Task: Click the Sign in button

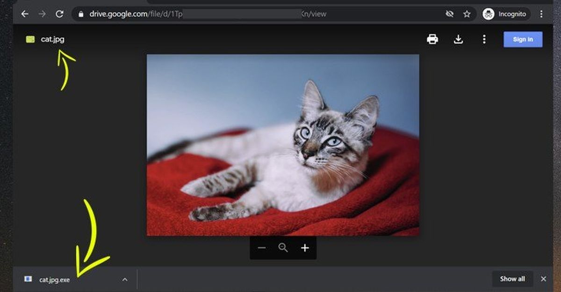Action: pos(523,39)
